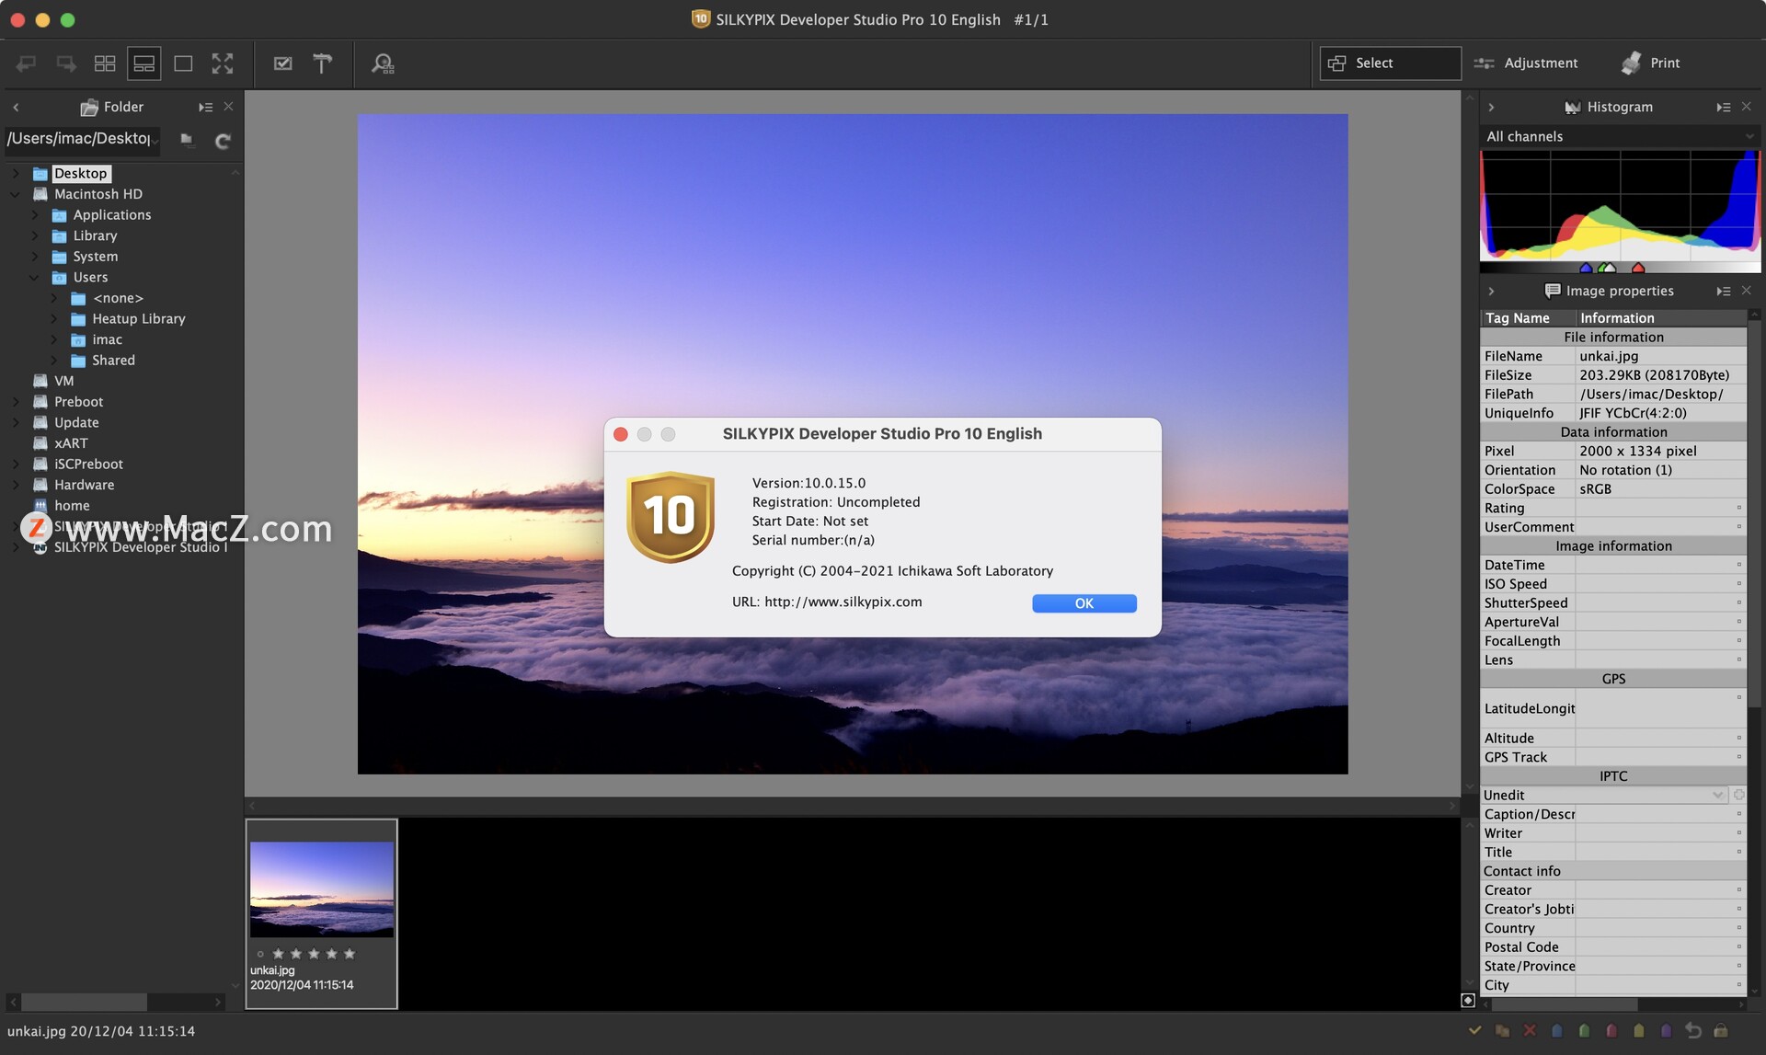Viewport: 1766px width, 1055px height.
Task: Toggle visibility of GPS section
Action: click(1614, 678)
